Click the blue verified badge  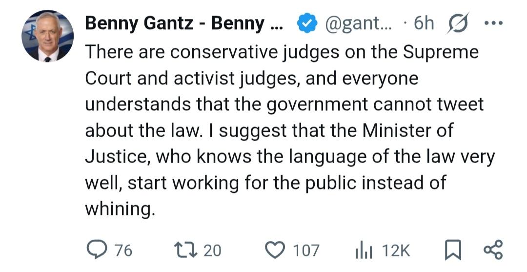[x=307, y=23]
